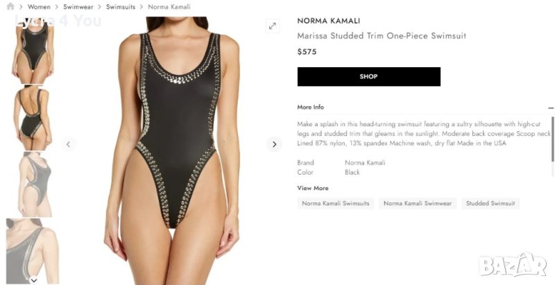Select the close-up detail thumbnail
555x285 pixels.
tap(33, 251)
